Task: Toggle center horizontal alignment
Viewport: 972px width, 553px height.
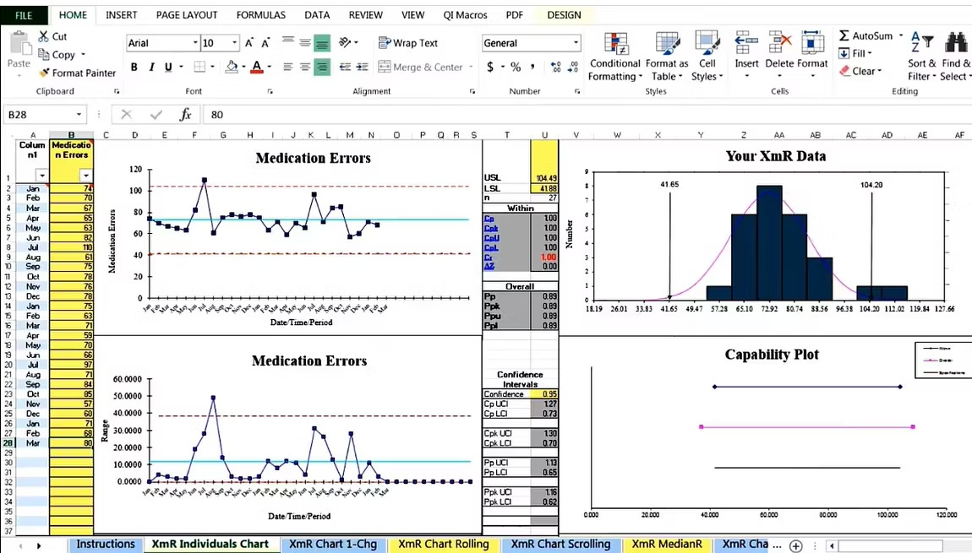Action: (305, 67)
